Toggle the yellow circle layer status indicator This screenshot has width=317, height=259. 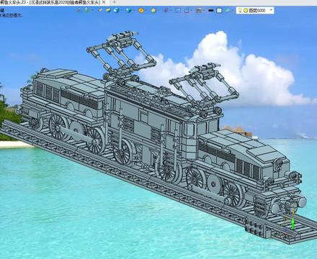pyautogui.click(x=246, y=10)
